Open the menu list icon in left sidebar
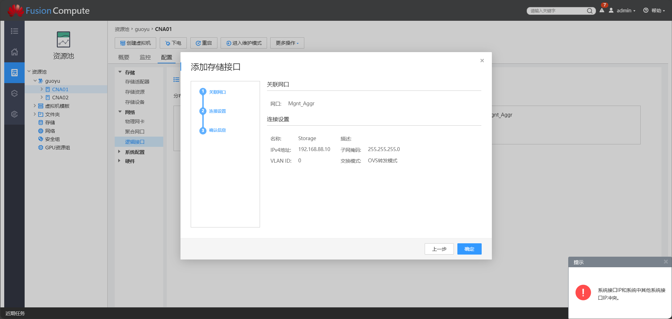Image resolution: width=672 pixels, height=319 pixels. point(14,31)
